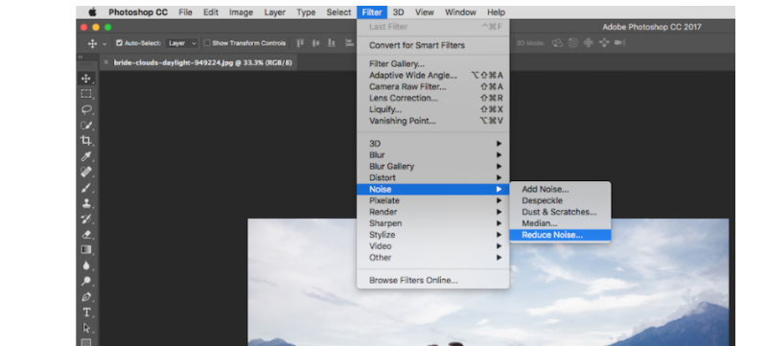Choose Despeckle from the Noise submenu
The width and height of the screenshot is (767, 346).
click(560, 200)
